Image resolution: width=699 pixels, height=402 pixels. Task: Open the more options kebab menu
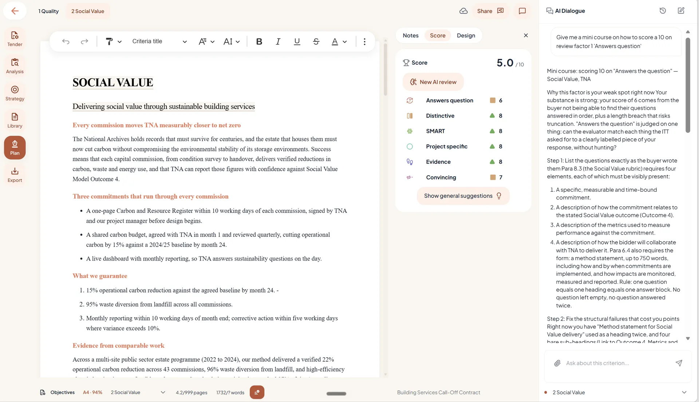[x=364, y=41]
